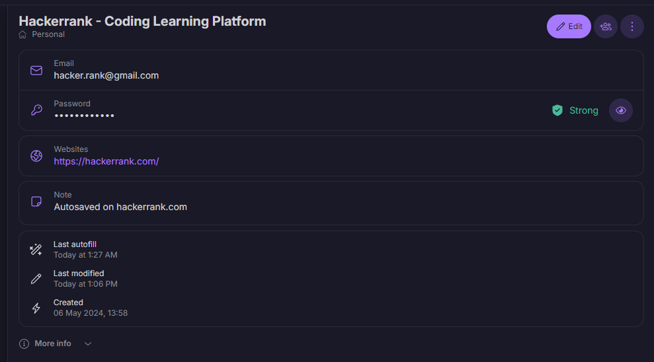Click the Last modified label
The height and width of the screenshot is (362, 654).
pos(79,273)
